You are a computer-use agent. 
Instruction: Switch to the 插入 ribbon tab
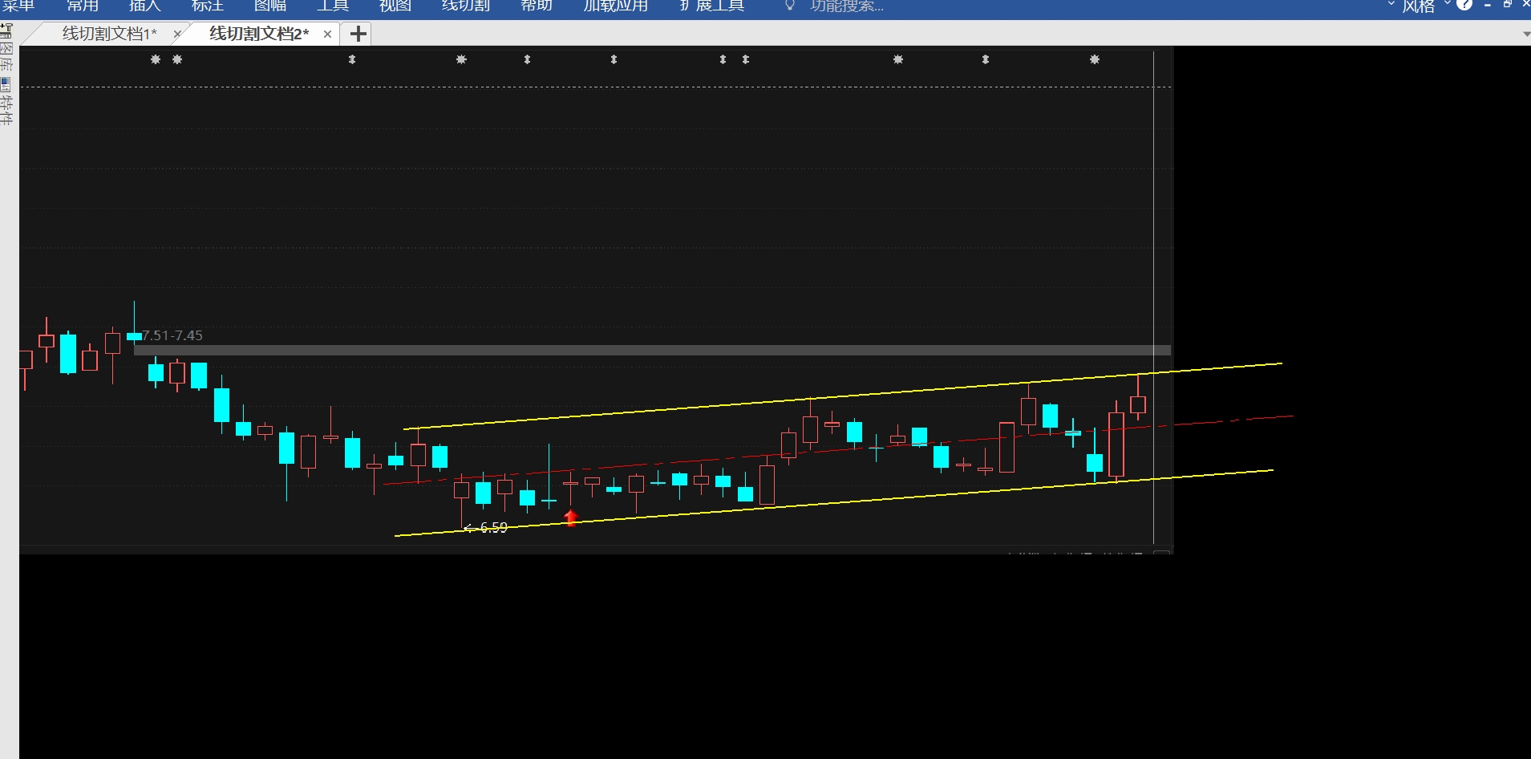pyautogui.click(x=144, y=6)
